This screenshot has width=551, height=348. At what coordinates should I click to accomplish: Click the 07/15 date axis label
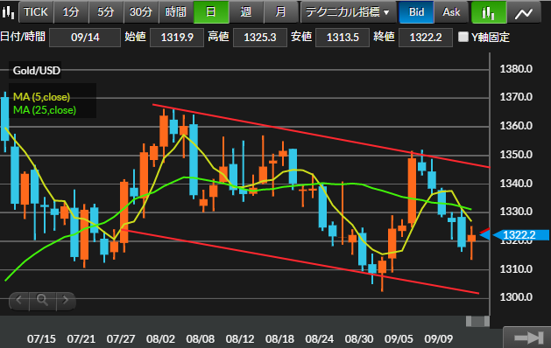[x=41, y=339]
